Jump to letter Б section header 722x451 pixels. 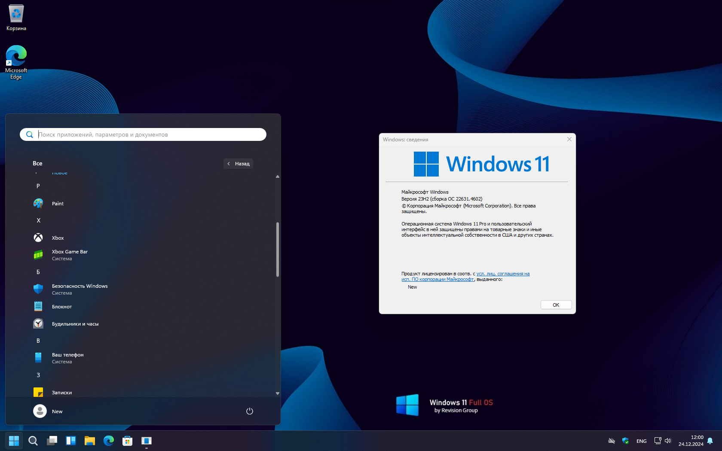click(x=38, y=272)
